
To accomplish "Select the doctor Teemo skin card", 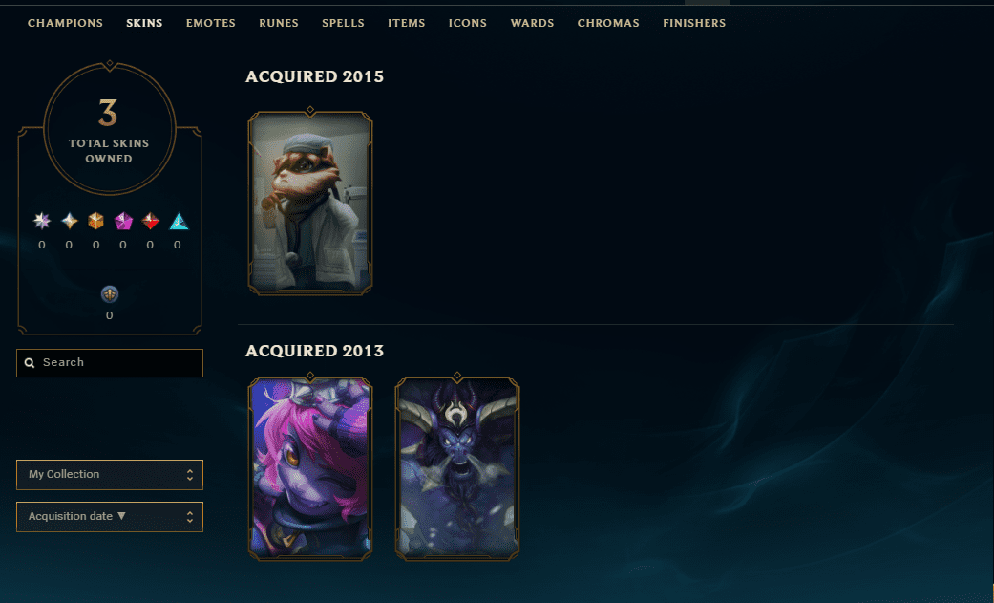I will pos(310,204).
